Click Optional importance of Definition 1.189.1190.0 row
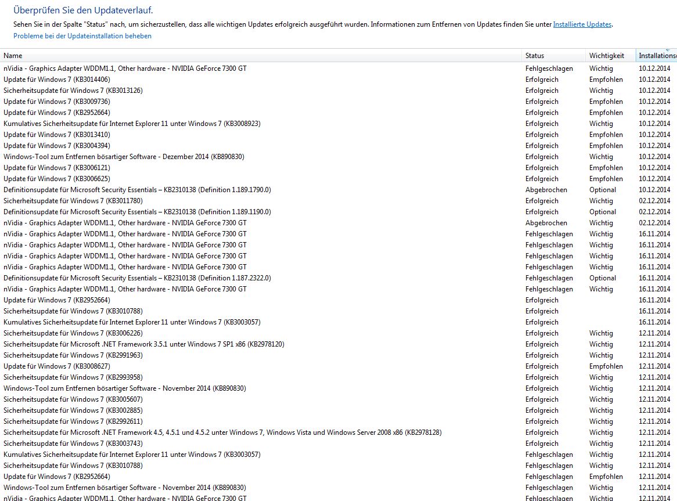This screenshot has height=501, width=677. point(602,212)
